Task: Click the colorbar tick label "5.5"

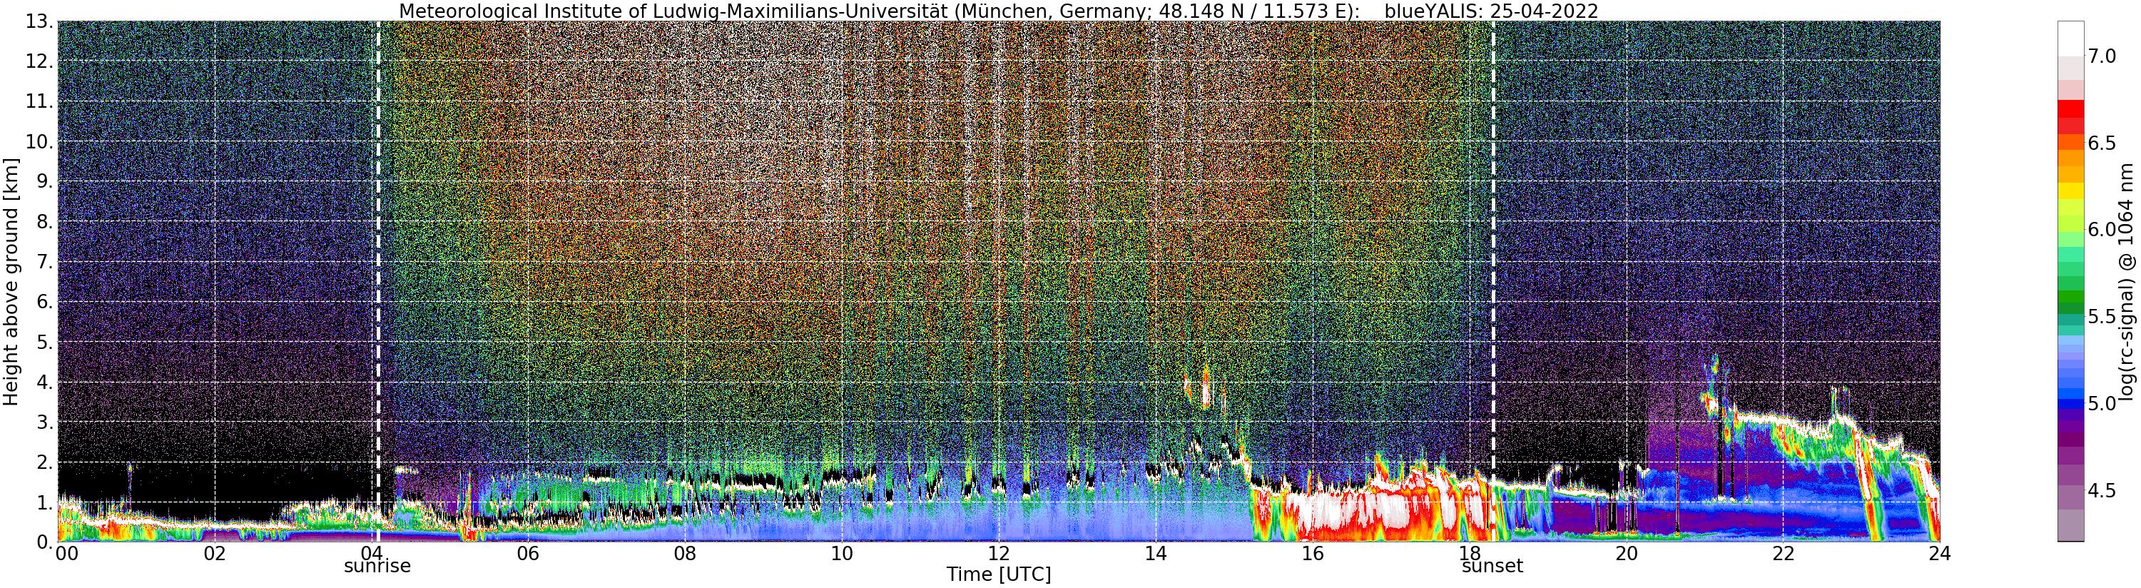Action: click(x=2102, y=316)
